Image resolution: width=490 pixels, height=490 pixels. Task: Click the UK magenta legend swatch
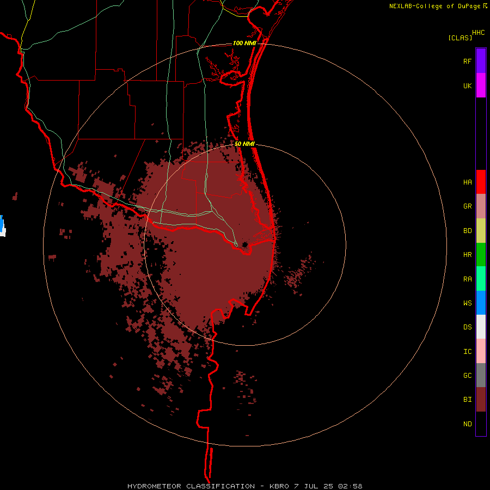click(481, 85)
